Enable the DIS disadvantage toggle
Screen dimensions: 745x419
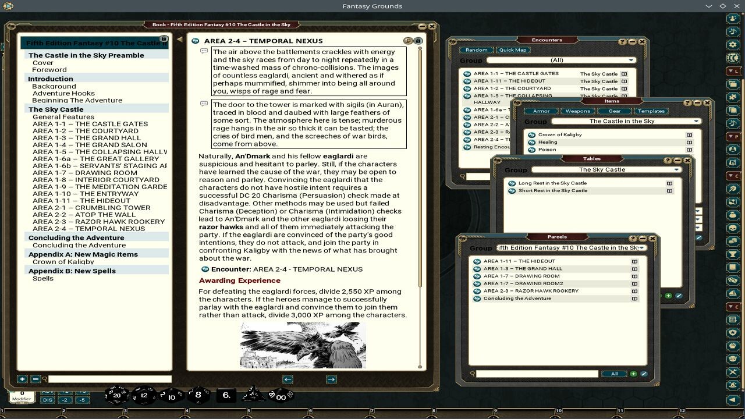(47, 400)
